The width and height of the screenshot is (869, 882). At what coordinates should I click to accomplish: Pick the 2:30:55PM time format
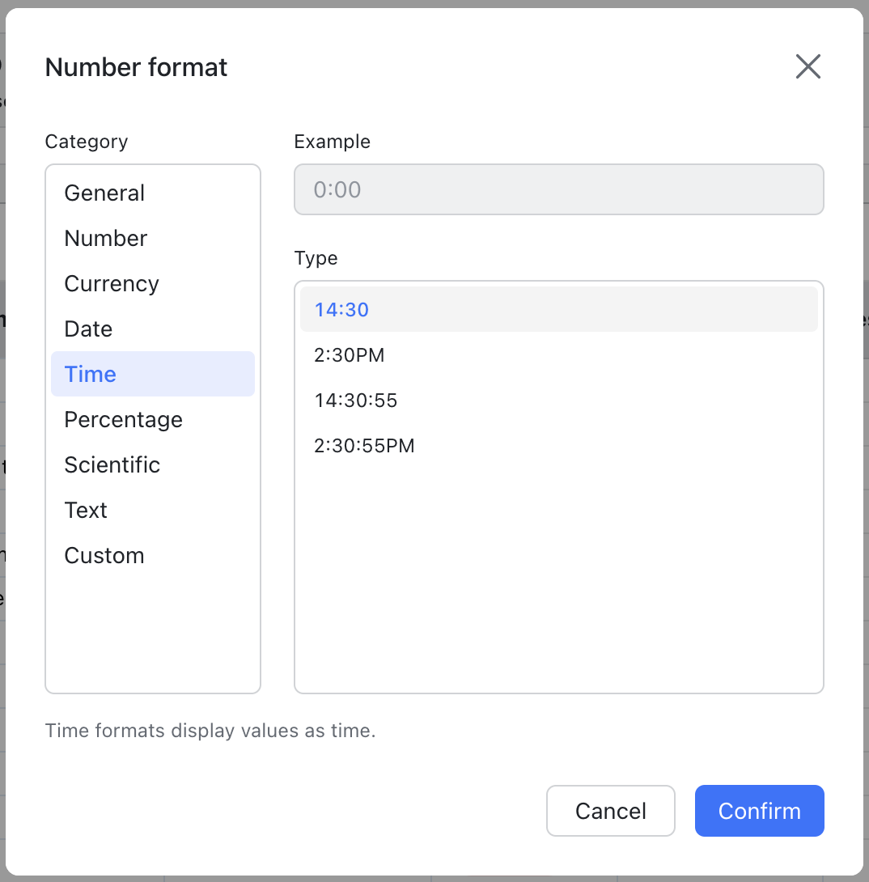coord(364,445)
